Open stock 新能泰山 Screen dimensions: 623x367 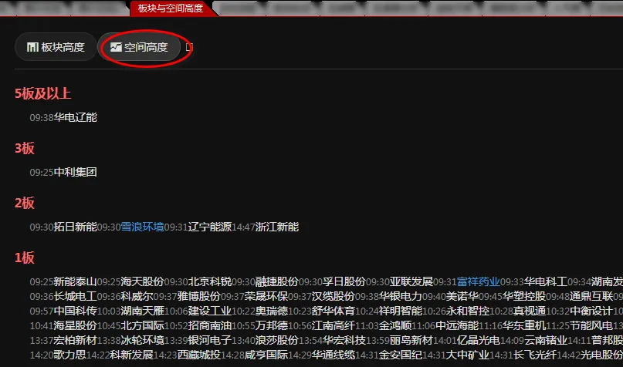tap(76, 281)
